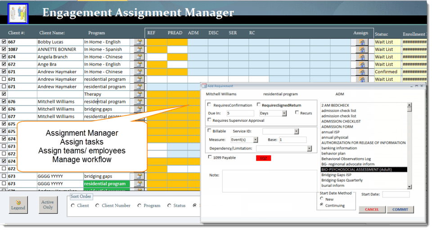Image resolution: width=432 pixels, height=230 pixels.
Task: Click In Home - Spanish program cell
Action: [107, 49]
